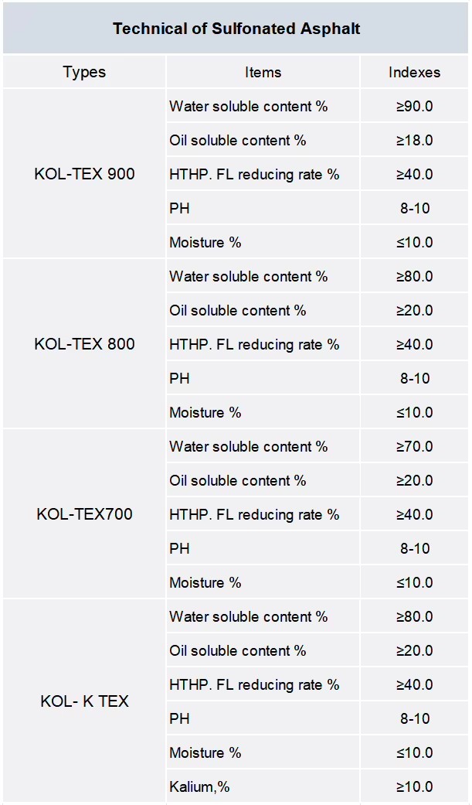This screenshot has height=805, width=472.
Task: Select the ≥90.0 index value
Action: (x=414, y=106)
